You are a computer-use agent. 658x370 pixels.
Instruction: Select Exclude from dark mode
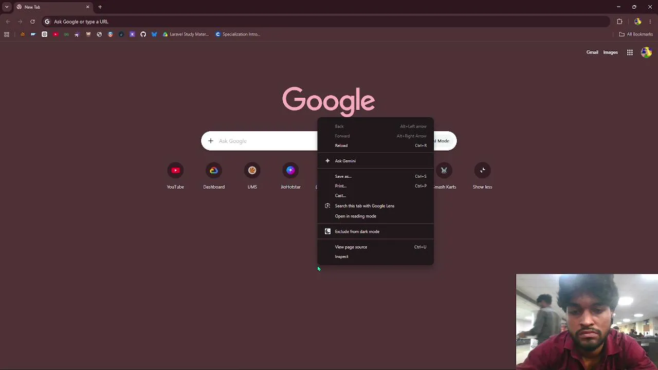point(375,231)
